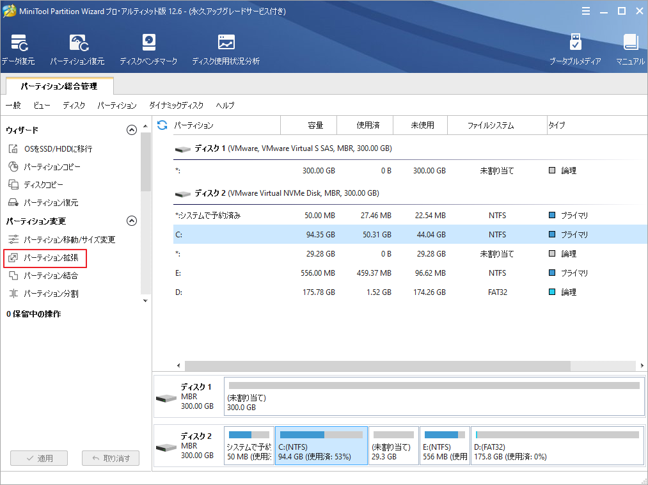Click the データ復元 toolbar icon
This screenshot has height=485, width=648.
(17, 49)
